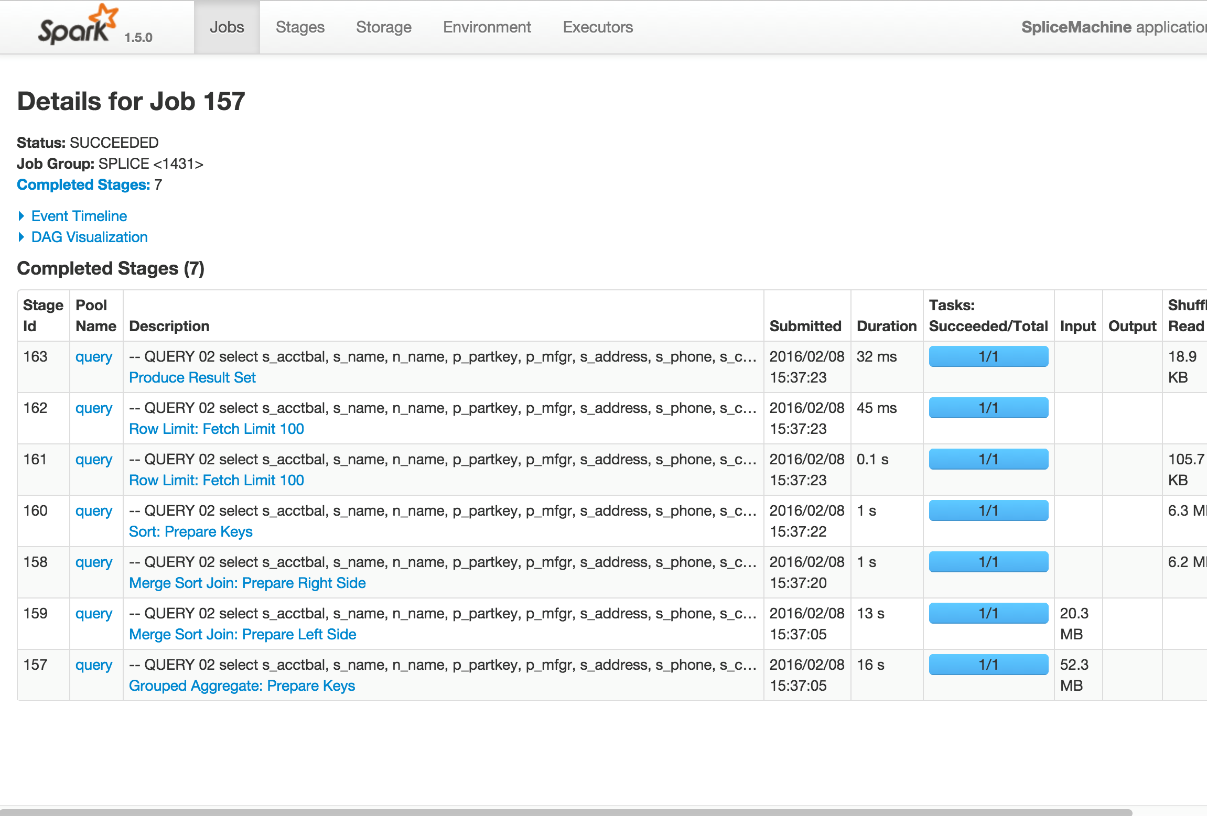
Task: Go to the Environment tab
Action: tap(487, 27)
